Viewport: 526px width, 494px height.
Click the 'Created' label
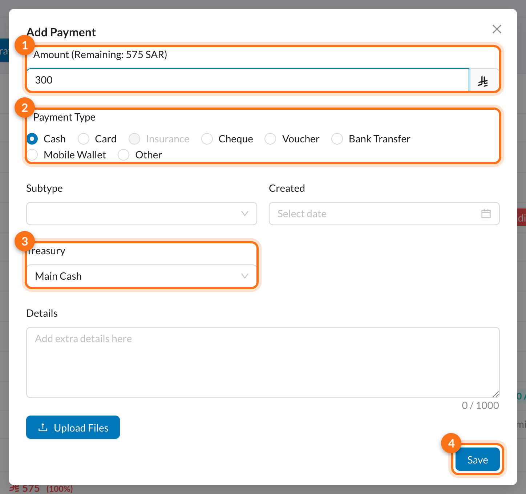[x=287, y=188]
